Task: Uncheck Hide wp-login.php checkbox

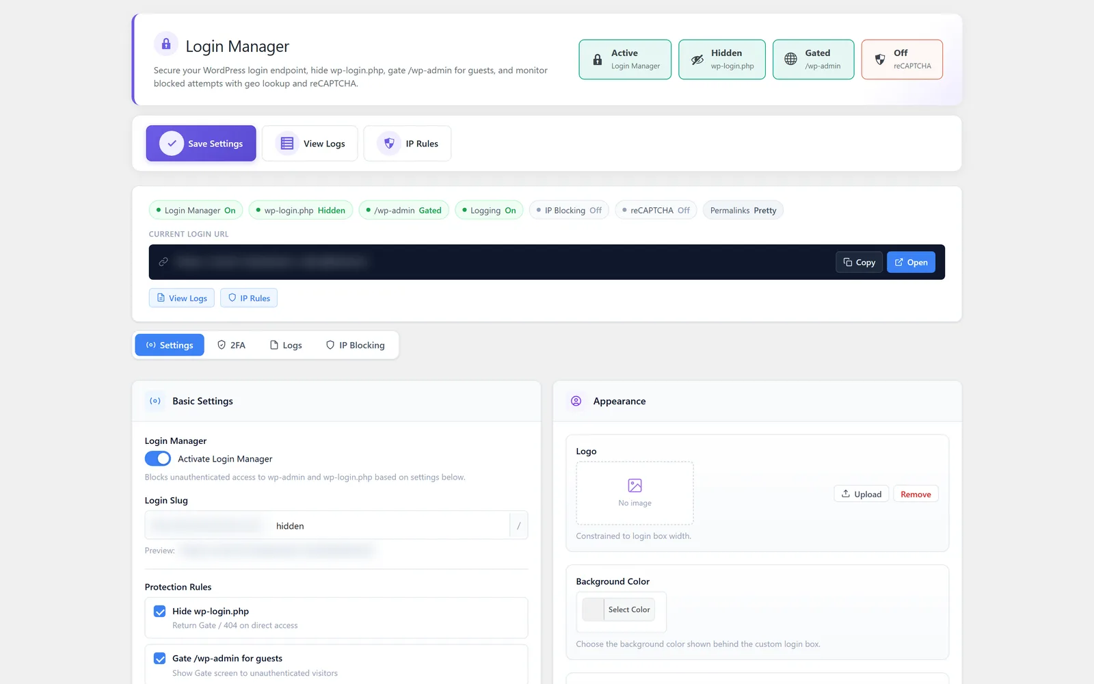Action: pos(160,611)
